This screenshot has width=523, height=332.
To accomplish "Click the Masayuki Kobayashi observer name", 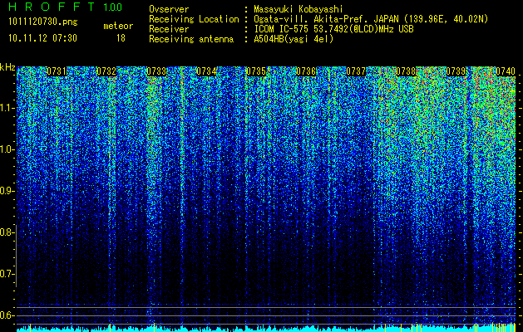I will pos(299,9).
